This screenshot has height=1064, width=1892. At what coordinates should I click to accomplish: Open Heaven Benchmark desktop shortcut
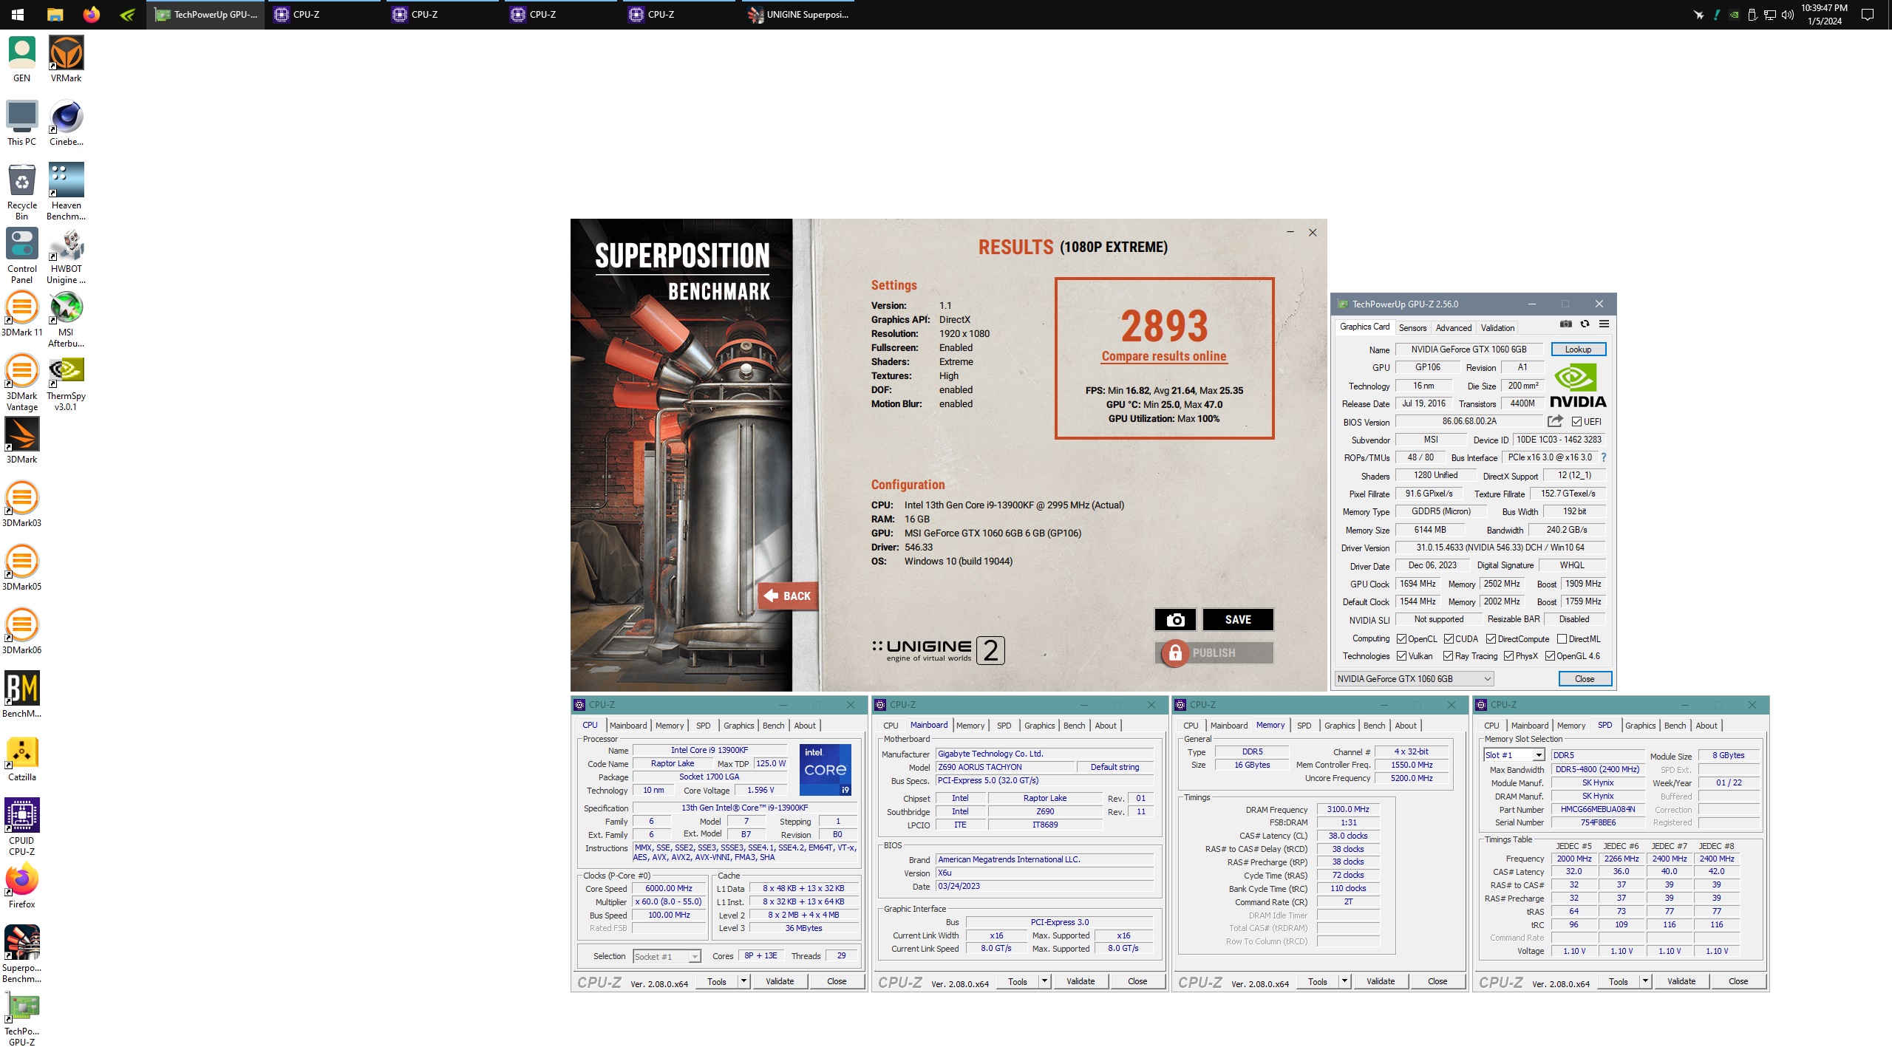point(66,191)
